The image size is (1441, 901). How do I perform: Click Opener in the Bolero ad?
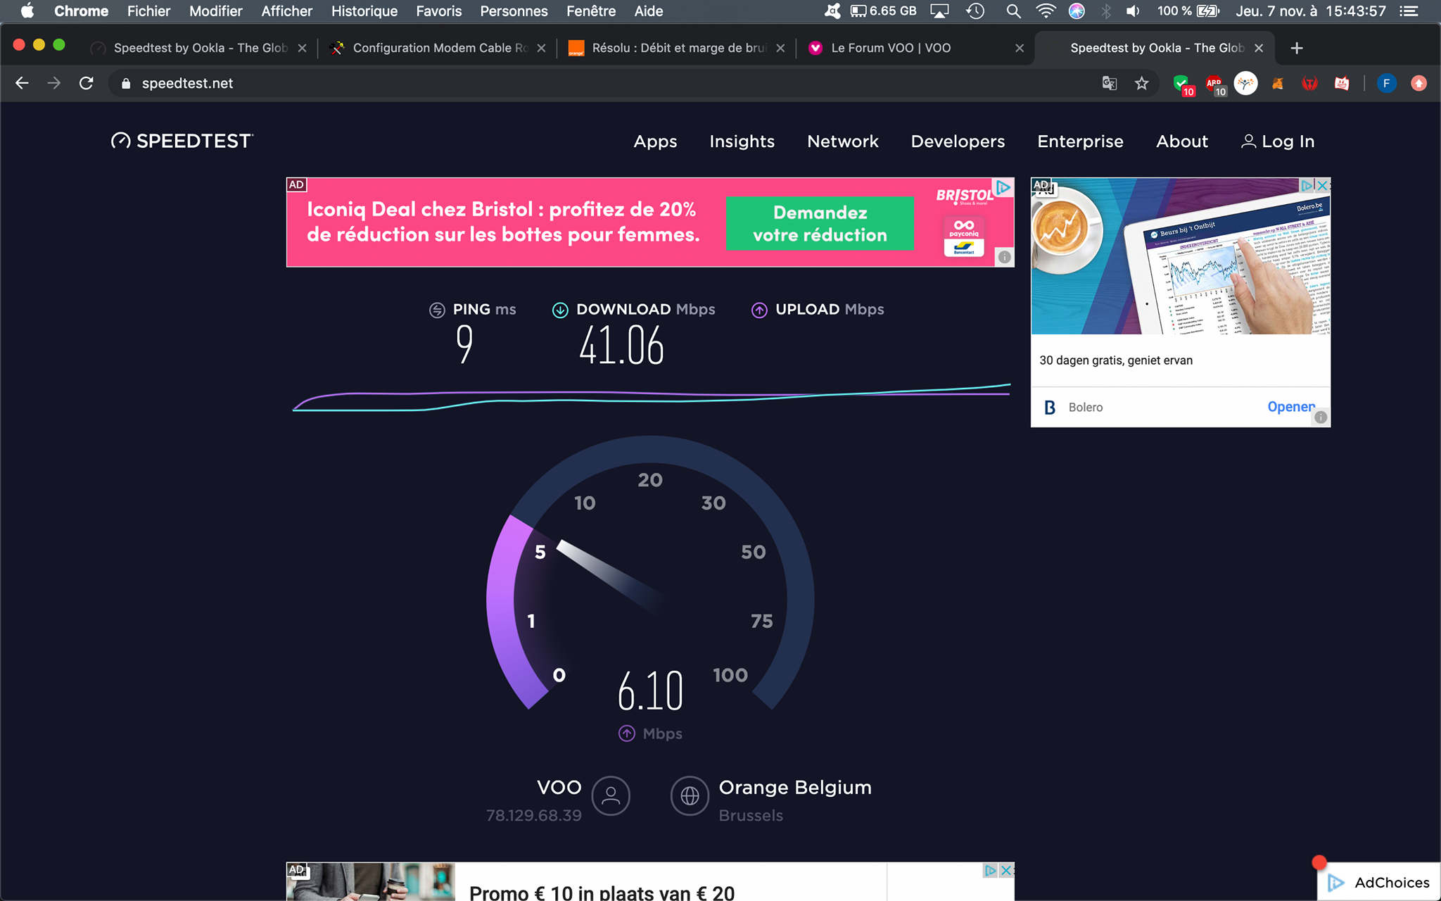tap(1290, 407)
